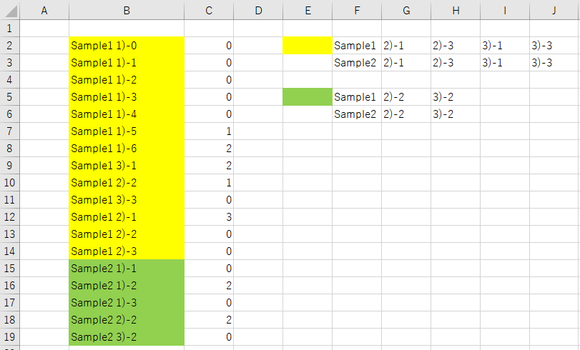Click the "2)-1" cell in row 3
This screenshot has width=580, height=350.
click(405, 63)
